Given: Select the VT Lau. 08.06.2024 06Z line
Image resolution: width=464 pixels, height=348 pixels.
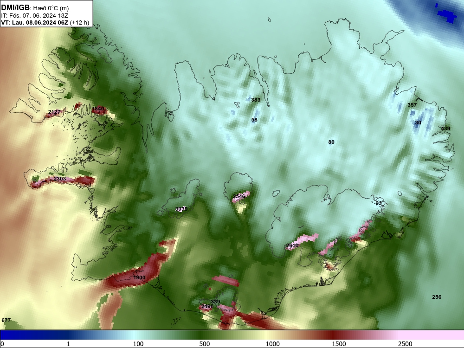Looking at the screenshot, I should [x=45, y=23].
